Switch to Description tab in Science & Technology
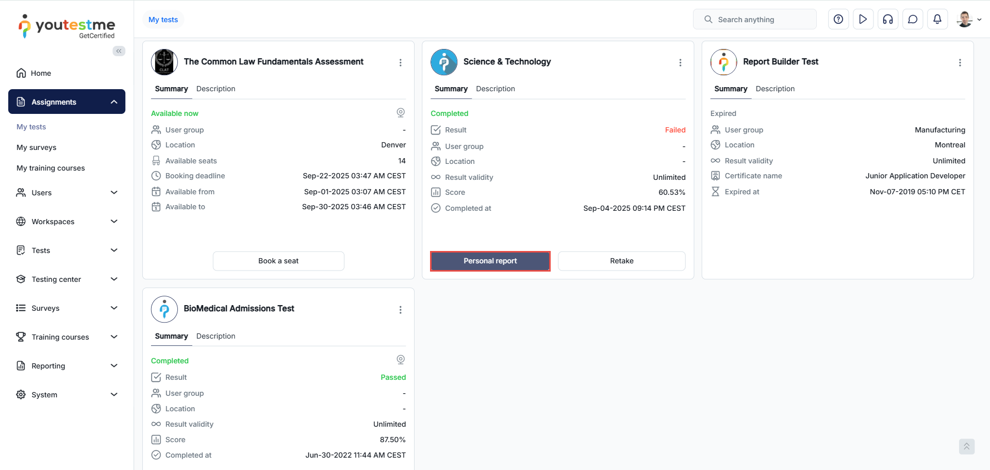This screenshot has height=470, width=990. 495,89
